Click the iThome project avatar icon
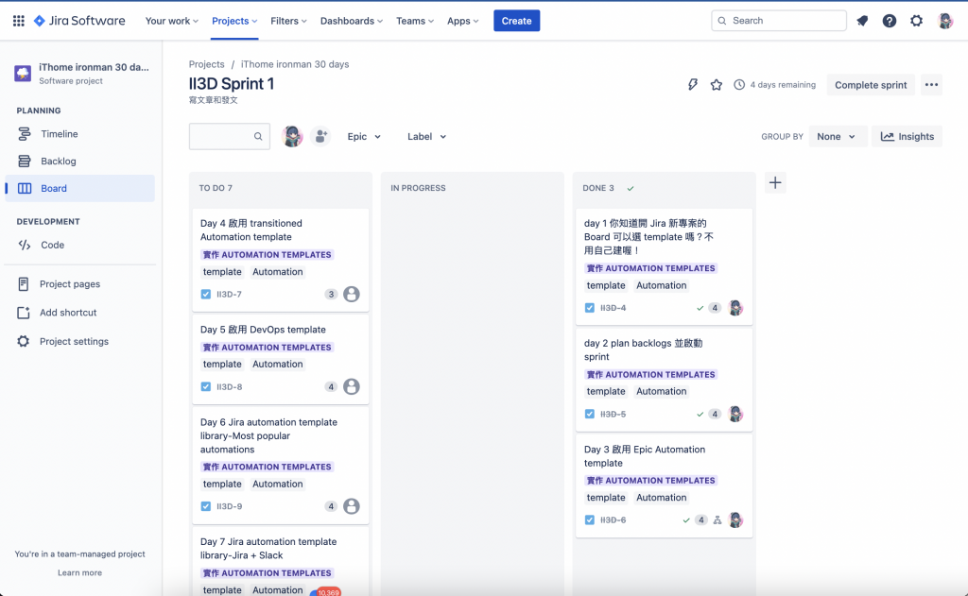 point(23,74)
